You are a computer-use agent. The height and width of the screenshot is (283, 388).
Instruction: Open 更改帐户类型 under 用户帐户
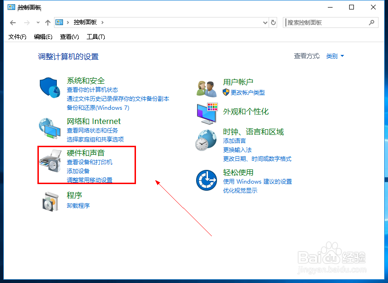(250, 93)
